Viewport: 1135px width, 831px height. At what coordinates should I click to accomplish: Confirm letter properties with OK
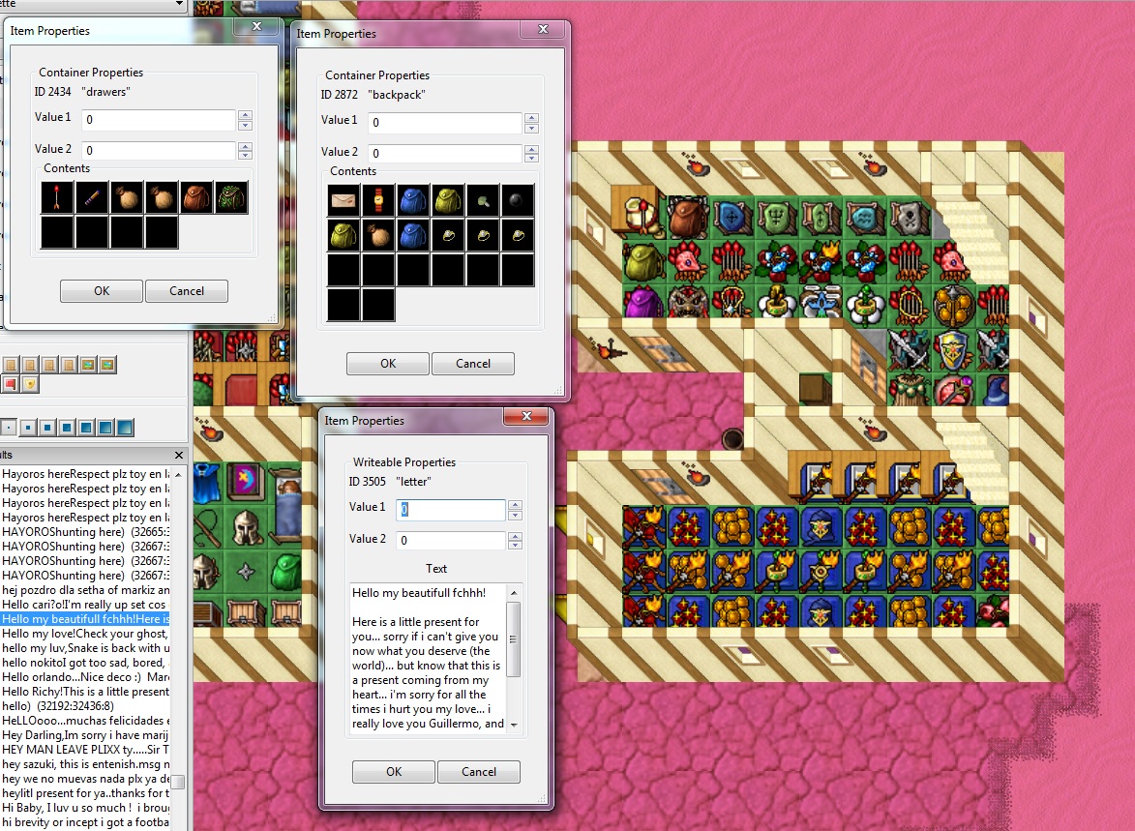(x=394, y=772)
